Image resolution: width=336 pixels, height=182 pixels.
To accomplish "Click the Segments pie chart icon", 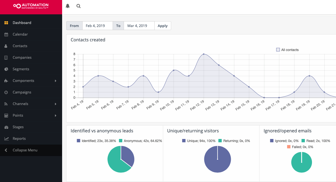I will tap(6, 69).
